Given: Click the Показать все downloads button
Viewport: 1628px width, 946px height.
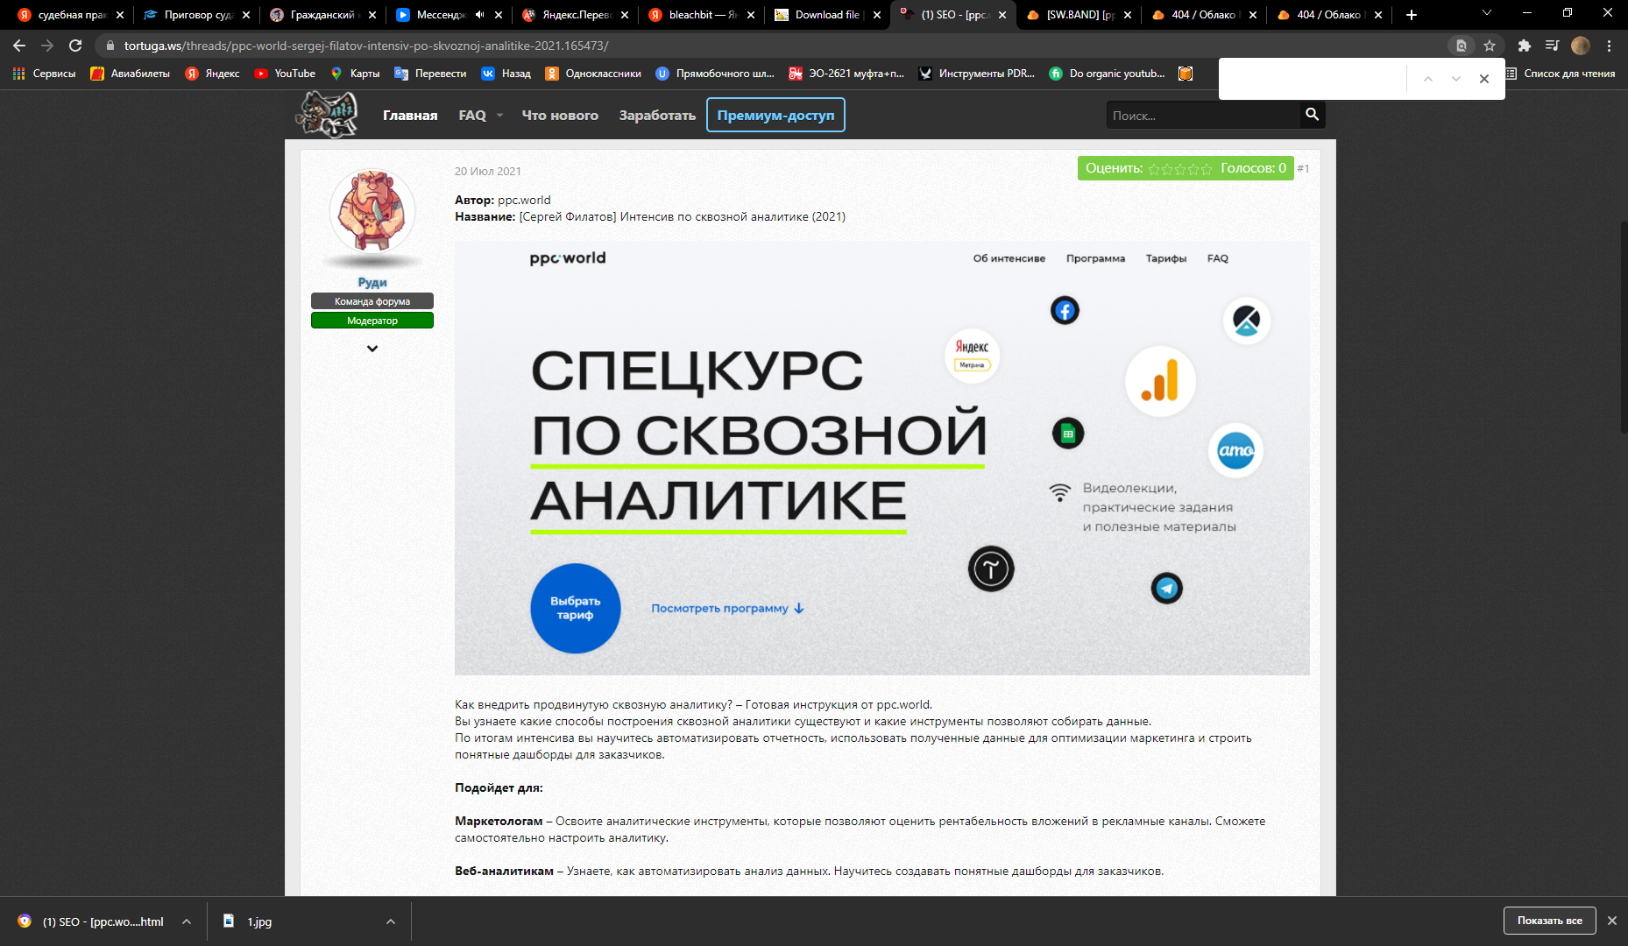Looking at the screenshot, I should pyautogui.click(x=1549, y=921).
